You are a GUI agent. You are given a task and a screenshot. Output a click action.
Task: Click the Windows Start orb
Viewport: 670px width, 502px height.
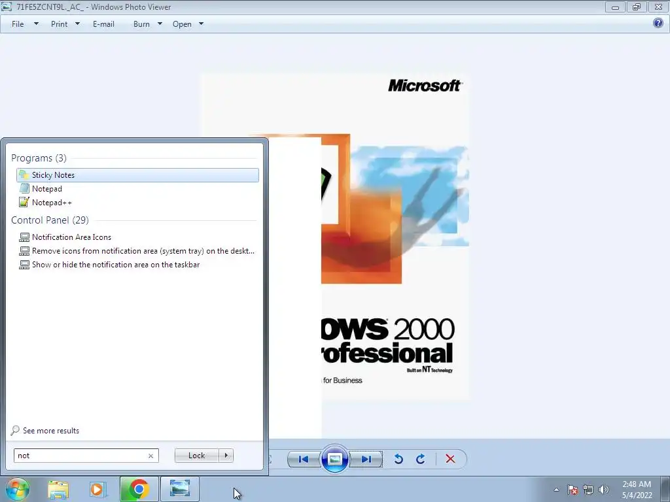coord(18,489)
